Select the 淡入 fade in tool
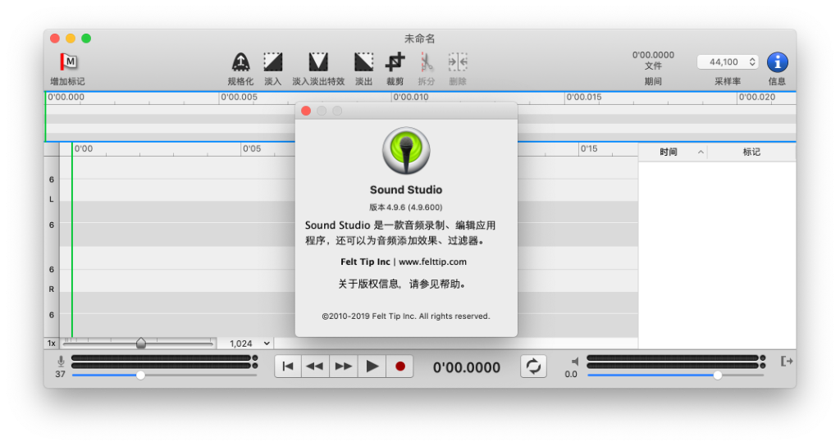Image resolution: width=840 pixels, height=446 pixels. pos(272,62)
